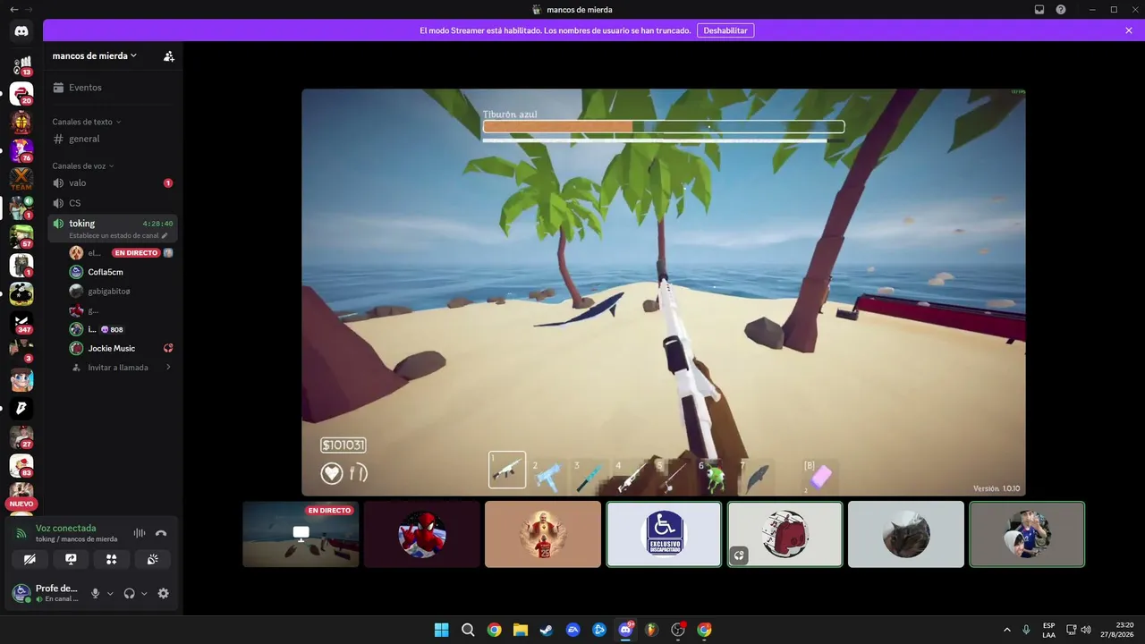Screen dimensions: 1145x644
Task: Select the red jersey number 25 participant tile
Action: tap(543, 534)
